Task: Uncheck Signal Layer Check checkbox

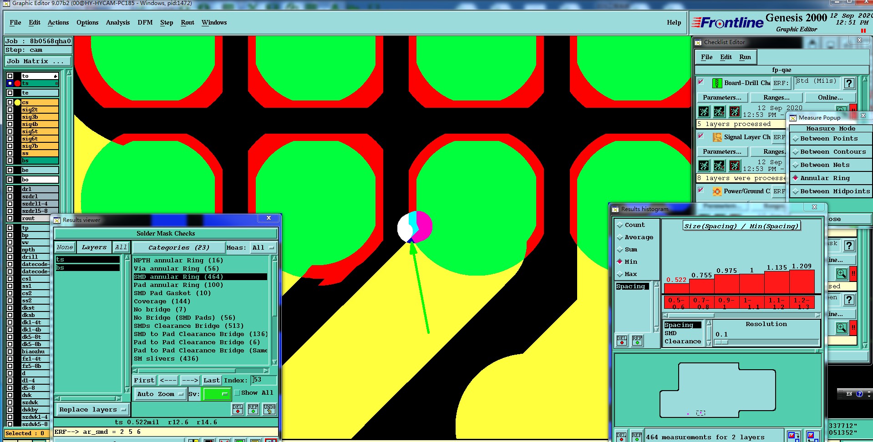Action: pyautogui.click(x=701, y=136)
